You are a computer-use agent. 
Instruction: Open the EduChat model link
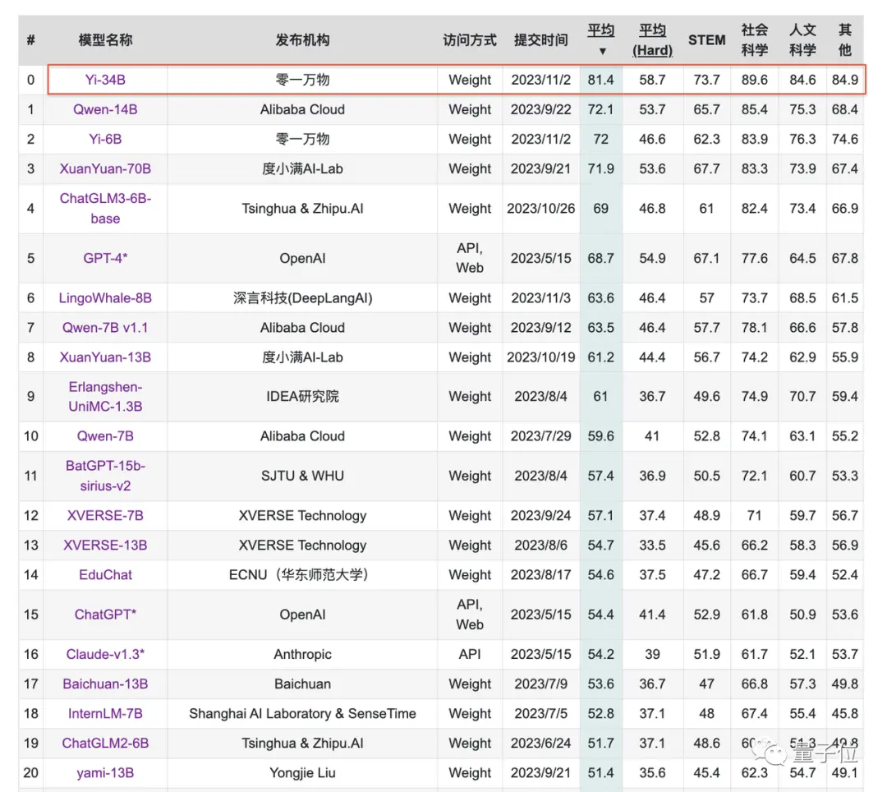coord(105,575)
